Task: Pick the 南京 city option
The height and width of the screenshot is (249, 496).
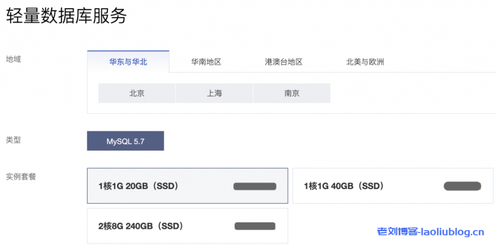Action: [292, 93]
